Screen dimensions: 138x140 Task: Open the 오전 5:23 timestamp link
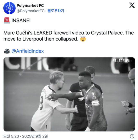pos(11,136)
